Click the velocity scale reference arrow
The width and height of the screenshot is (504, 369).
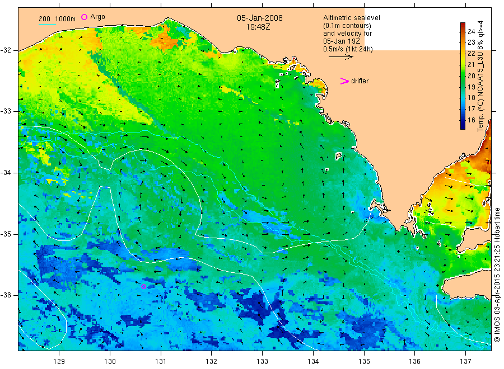(x=340, y=57)
